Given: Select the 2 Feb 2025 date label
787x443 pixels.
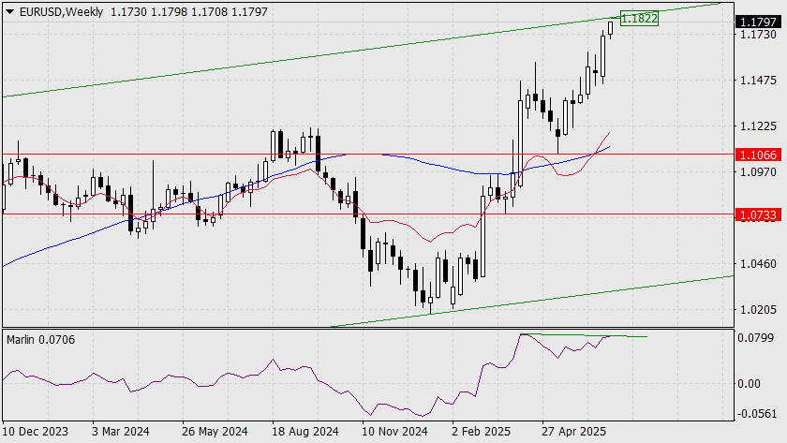Looking at the screenshot, I should 481,432.
